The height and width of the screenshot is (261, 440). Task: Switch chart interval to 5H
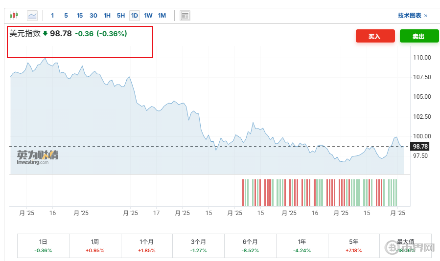[120, 16]
